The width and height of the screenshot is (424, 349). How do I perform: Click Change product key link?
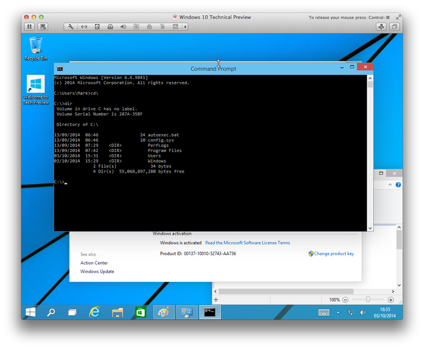[x=333, y=254]
